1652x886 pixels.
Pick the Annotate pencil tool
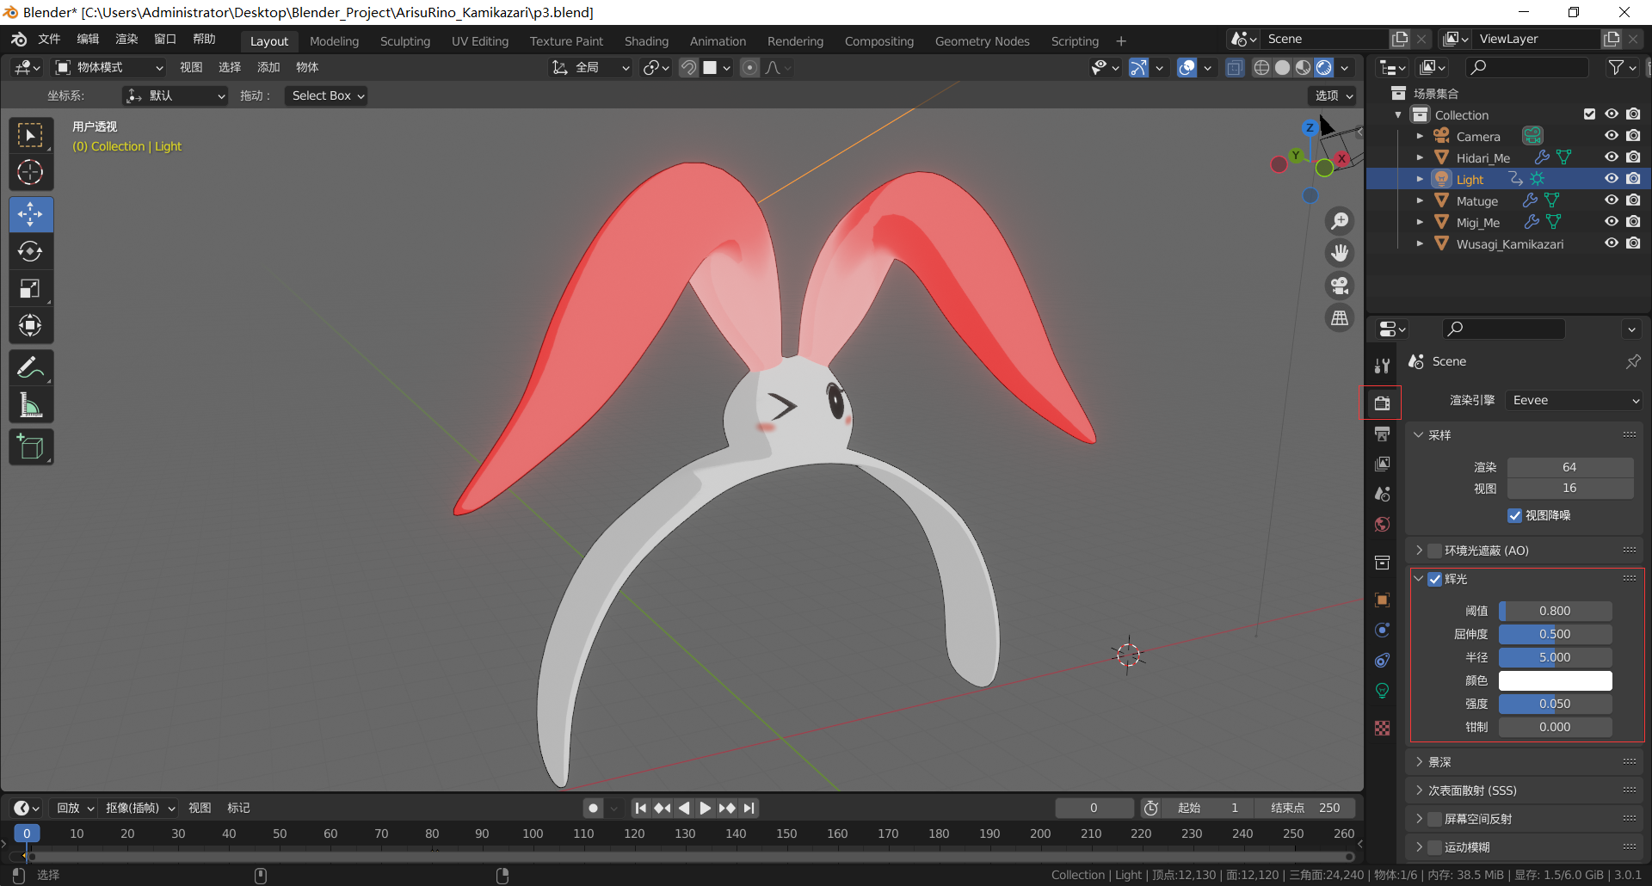(x=31, y=367)
